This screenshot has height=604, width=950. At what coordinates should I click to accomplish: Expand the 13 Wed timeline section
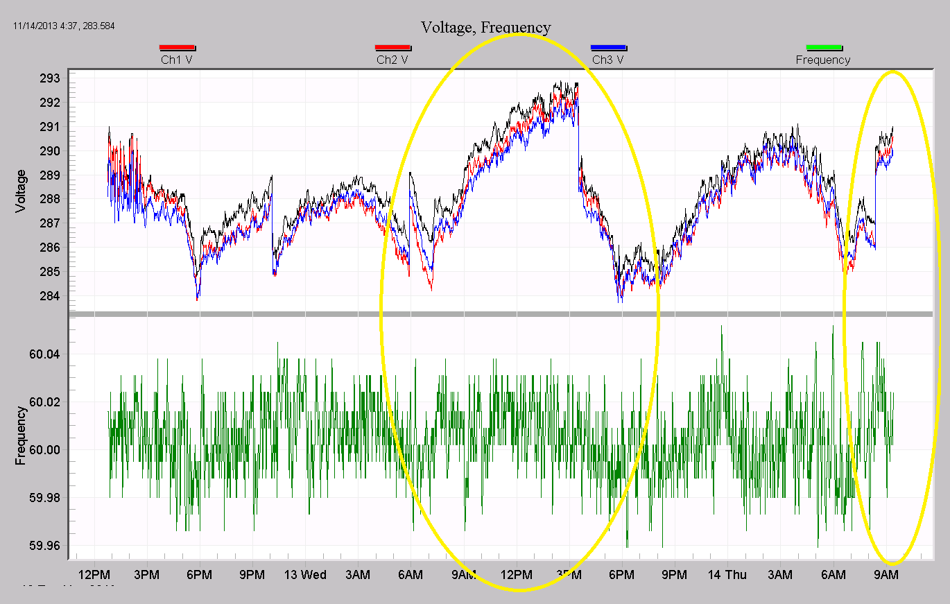[305, 575]
